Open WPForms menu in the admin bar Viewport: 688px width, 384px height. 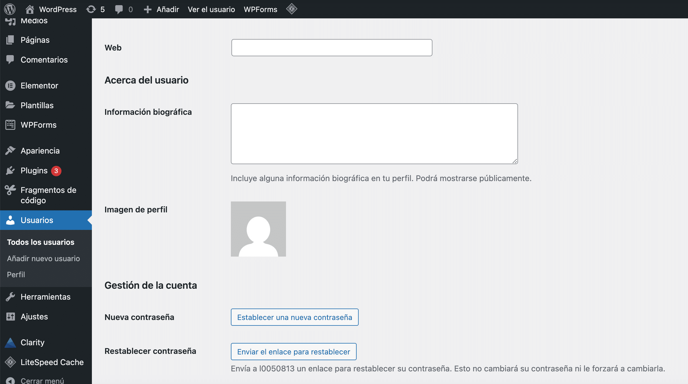point(260,9)
